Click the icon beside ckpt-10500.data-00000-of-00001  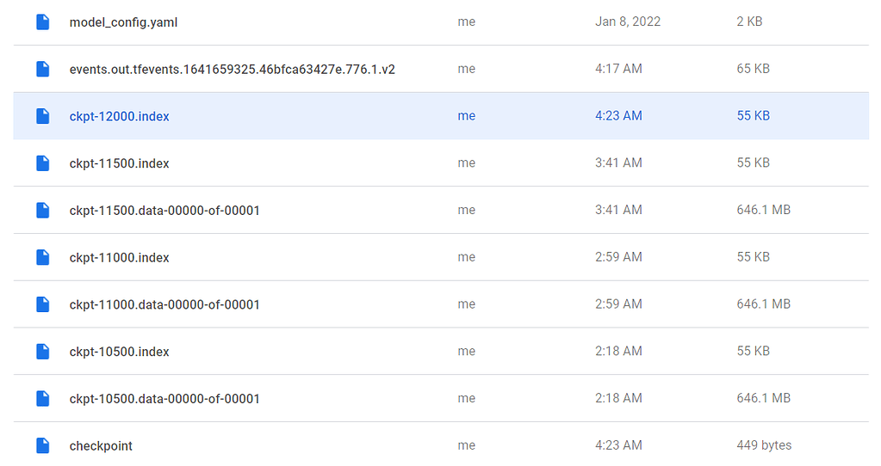tap(42, 399)
